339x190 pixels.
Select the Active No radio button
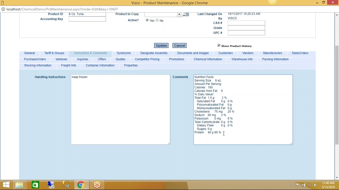pos(157,20)
